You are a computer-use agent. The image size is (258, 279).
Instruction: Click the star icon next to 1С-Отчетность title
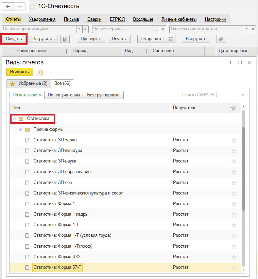[x=32, y=6]
